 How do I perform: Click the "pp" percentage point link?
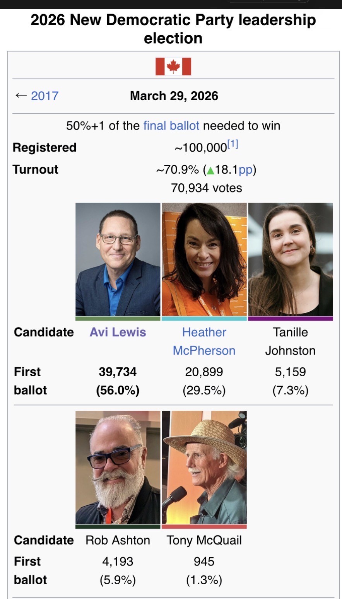tap(245, 170)
